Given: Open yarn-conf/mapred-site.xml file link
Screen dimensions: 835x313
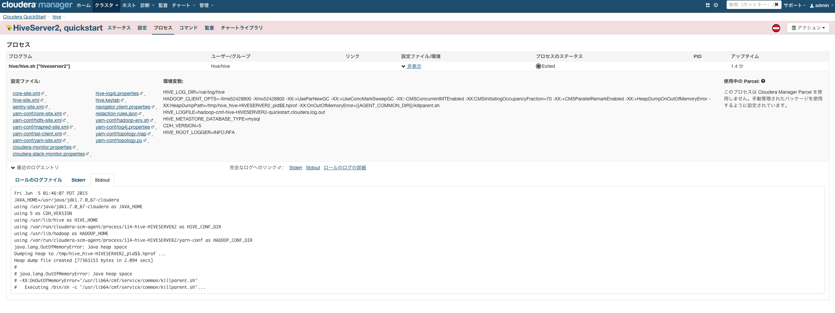Looking at the screenshot, I should (x=41, y=127).
